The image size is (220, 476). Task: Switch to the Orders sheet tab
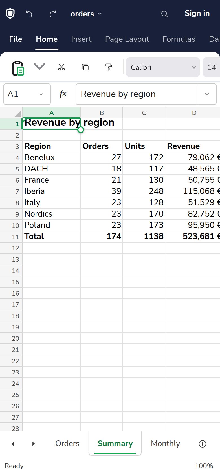click(x=67, y=444)
